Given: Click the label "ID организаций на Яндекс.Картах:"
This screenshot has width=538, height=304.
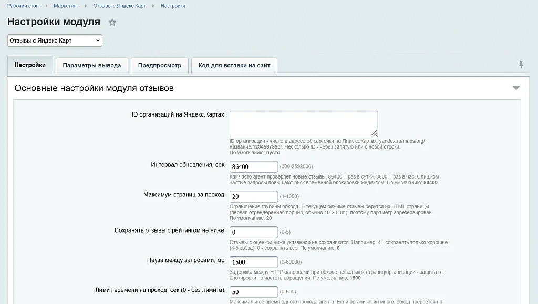Looking at the screenshot, I should (x=179, y=114).
